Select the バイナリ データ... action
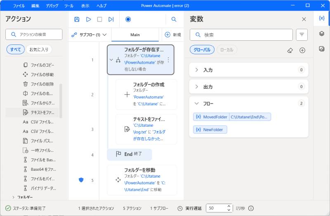The width and height of the screenshot is (330, 216). tap(40, 188)
